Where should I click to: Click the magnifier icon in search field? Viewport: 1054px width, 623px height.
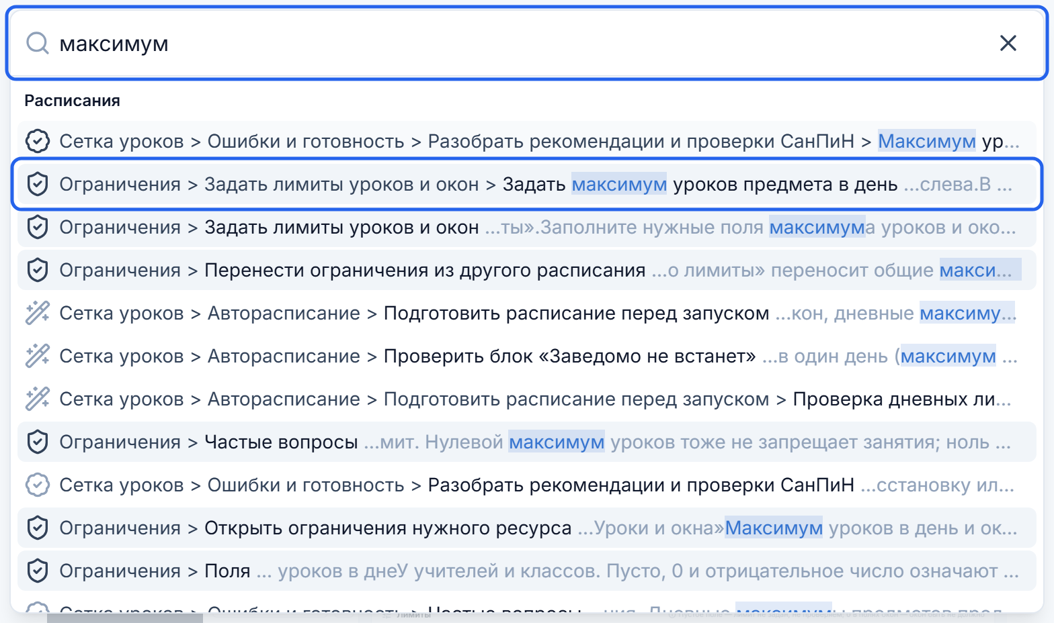(x=37, y=44)
